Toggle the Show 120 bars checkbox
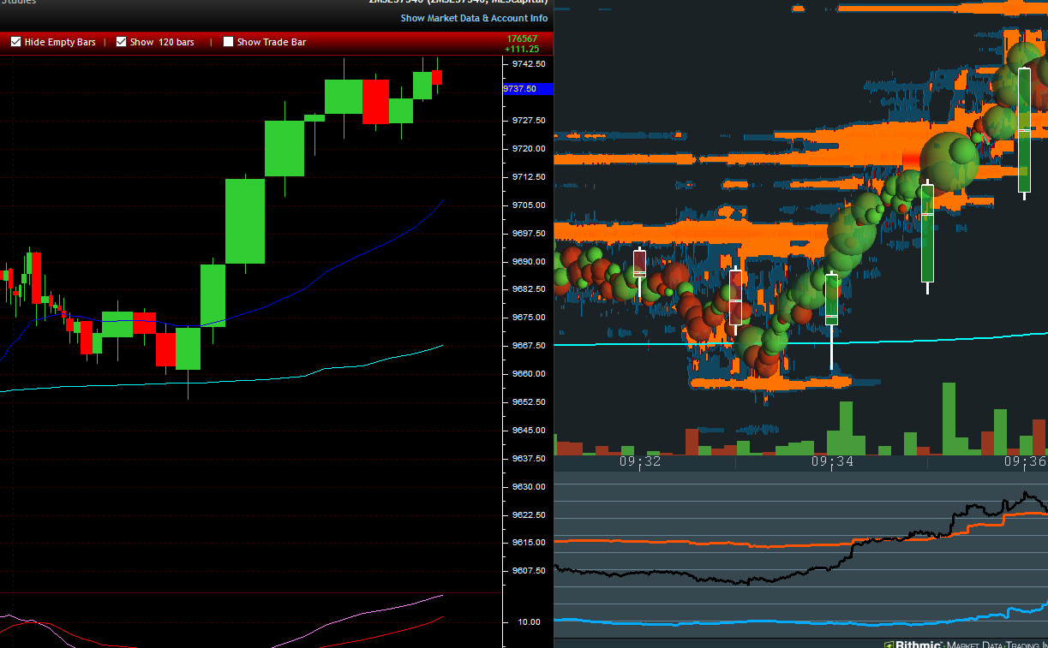1048x648 pixels. coord(122,42)
